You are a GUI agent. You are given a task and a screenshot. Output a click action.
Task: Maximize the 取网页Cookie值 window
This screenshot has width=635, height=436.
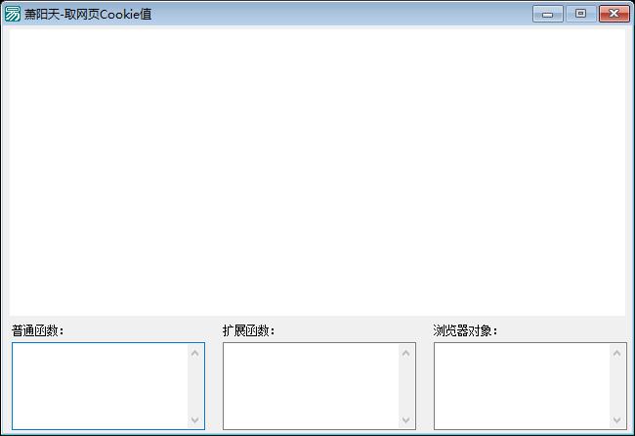pos(580,14)
